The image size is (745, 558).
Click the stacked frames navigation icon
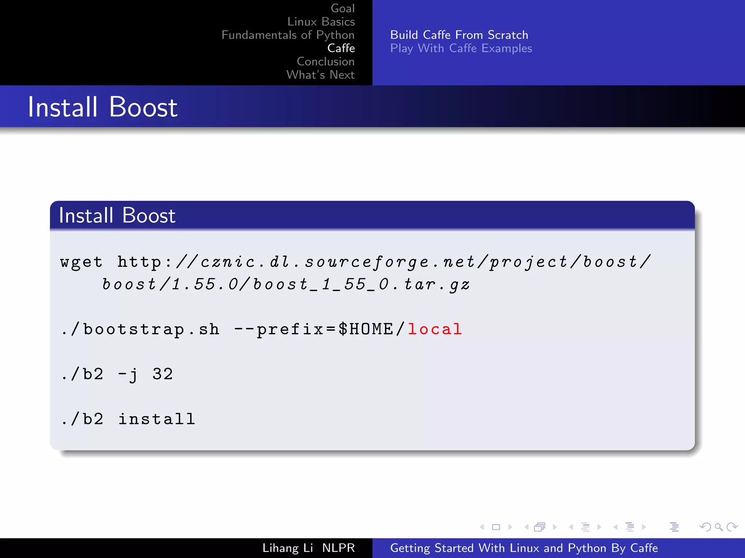540,527
